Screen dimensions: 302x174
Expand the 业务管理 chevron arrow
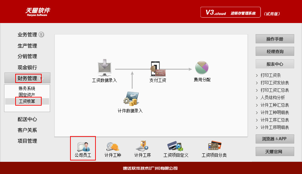[x=41, y=35]
